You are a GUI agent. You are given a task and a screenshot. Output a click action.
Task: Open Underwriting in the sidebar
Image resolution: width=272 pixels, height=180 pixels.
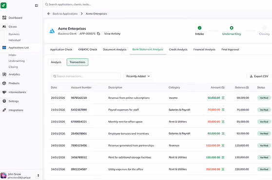(17, 61)
